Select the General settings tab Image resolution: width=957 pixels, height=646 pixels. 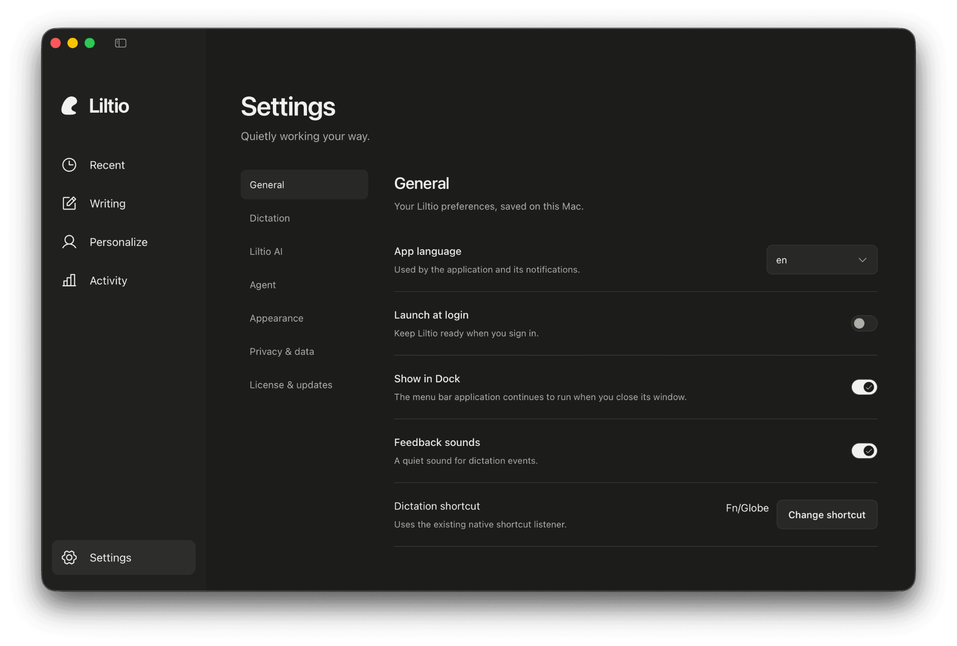point(304,185)
